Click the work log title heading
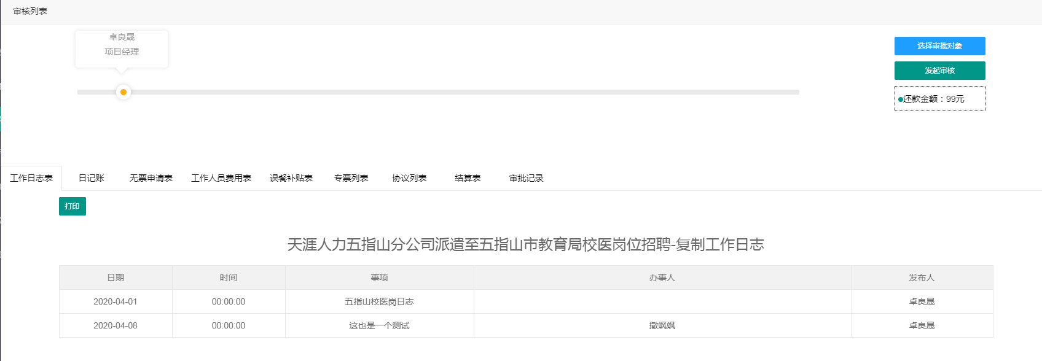The width and height of the screenshot is (1042, 361). point(526,244)
